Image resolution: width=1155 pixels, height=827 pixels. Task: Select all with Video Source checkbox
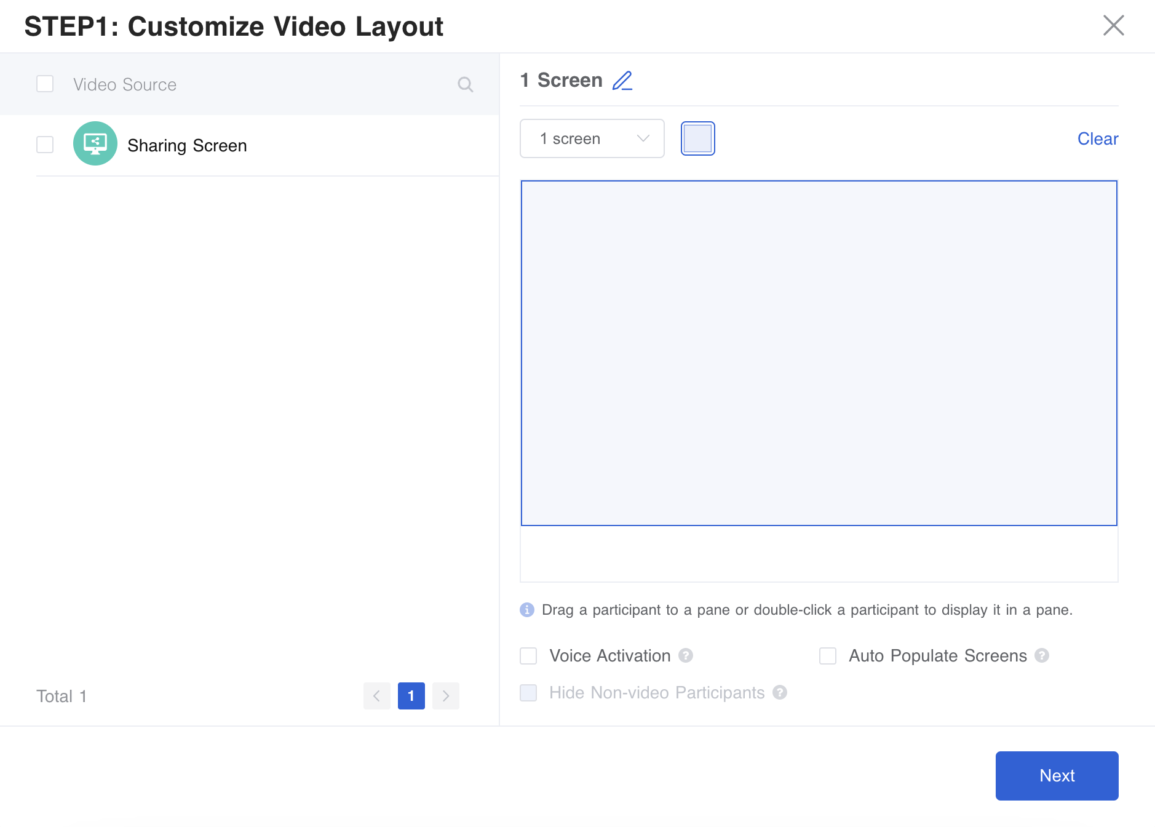coord(45,84)
